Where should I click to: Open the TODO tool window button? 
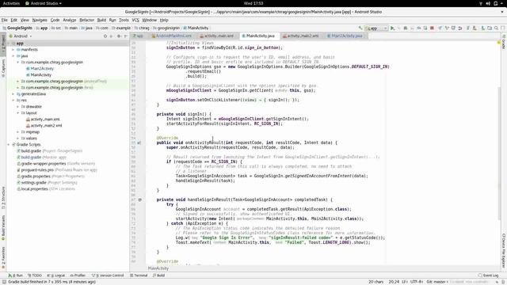[x=35, y=275]
